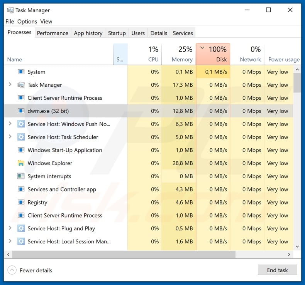Click the Service Host: Plug and Play gear icon
305x285 pixels.
pos(21,228)
